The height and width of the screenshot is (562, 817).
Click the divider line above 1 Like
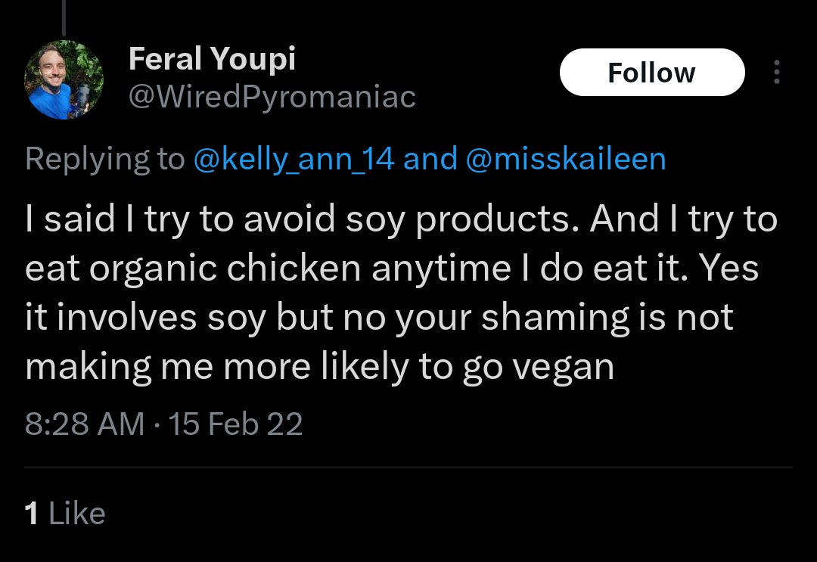[408, 467]
